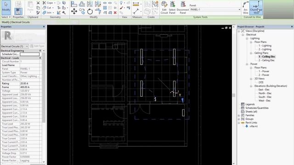Open the 2 - Ceiling Elec view
Image resolution: width=294 pixels, height=165 pixels.
pos(266,60)
